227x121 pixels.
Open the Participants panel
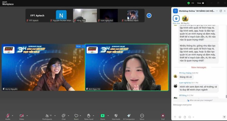coord(47,116)
